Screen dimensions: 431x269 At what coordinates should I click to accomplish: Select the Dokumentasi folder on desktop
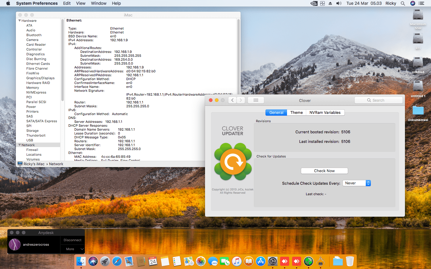[418, 112]
